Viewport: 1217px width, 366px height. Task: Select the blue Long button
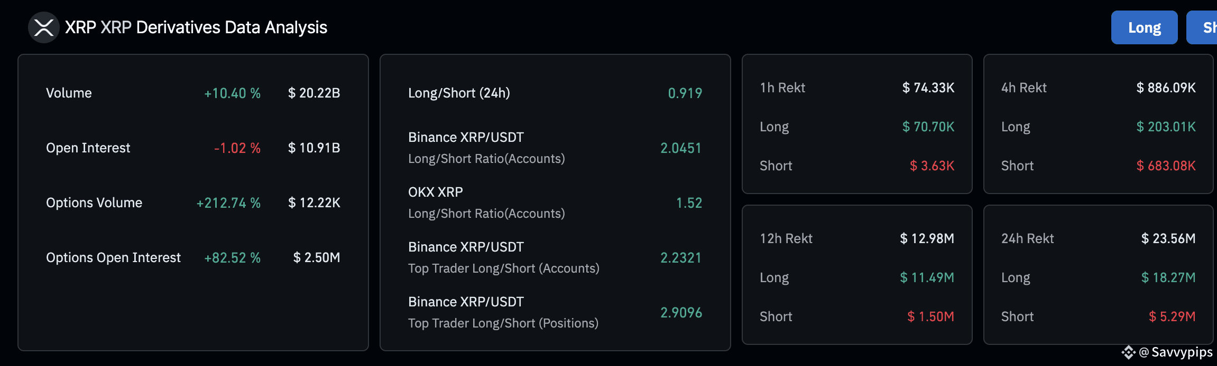pyautogui.click(x=1144, y=27)
